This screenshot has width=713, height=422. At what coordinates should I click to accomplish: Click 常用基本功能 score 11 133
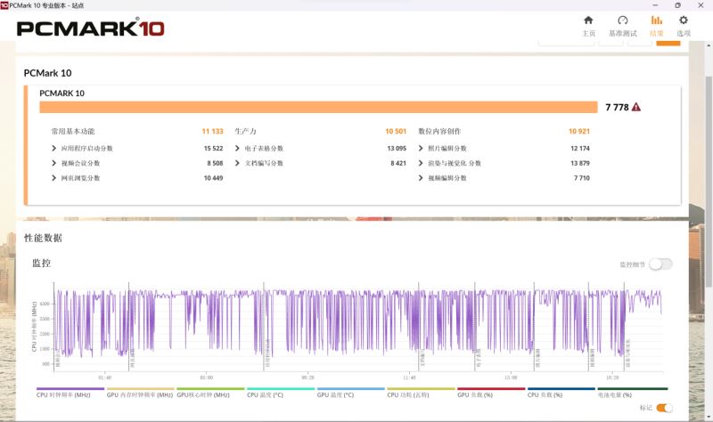coord(212,131)
